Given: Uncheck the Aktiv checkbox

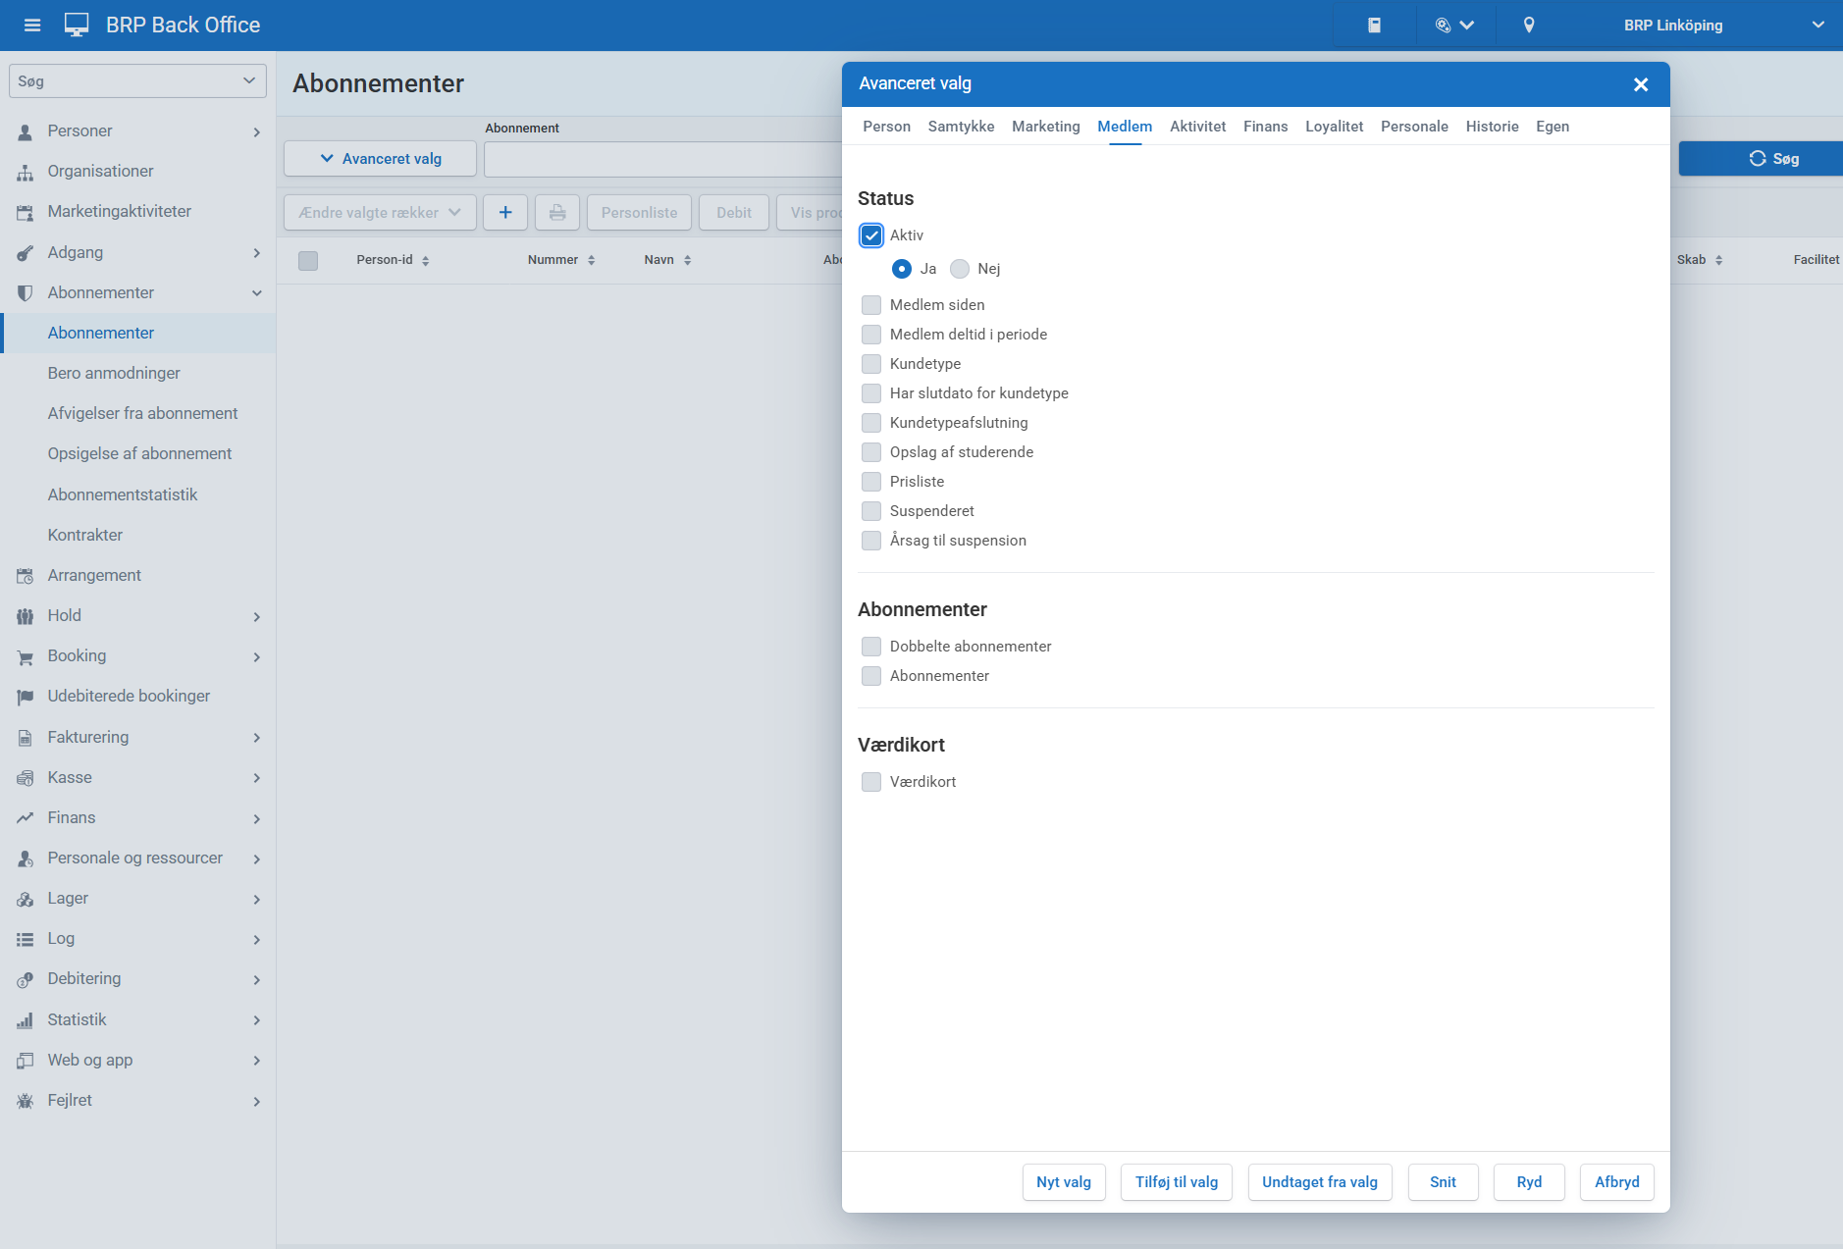Looking at the screenshot, I should (x=871, y=235).
